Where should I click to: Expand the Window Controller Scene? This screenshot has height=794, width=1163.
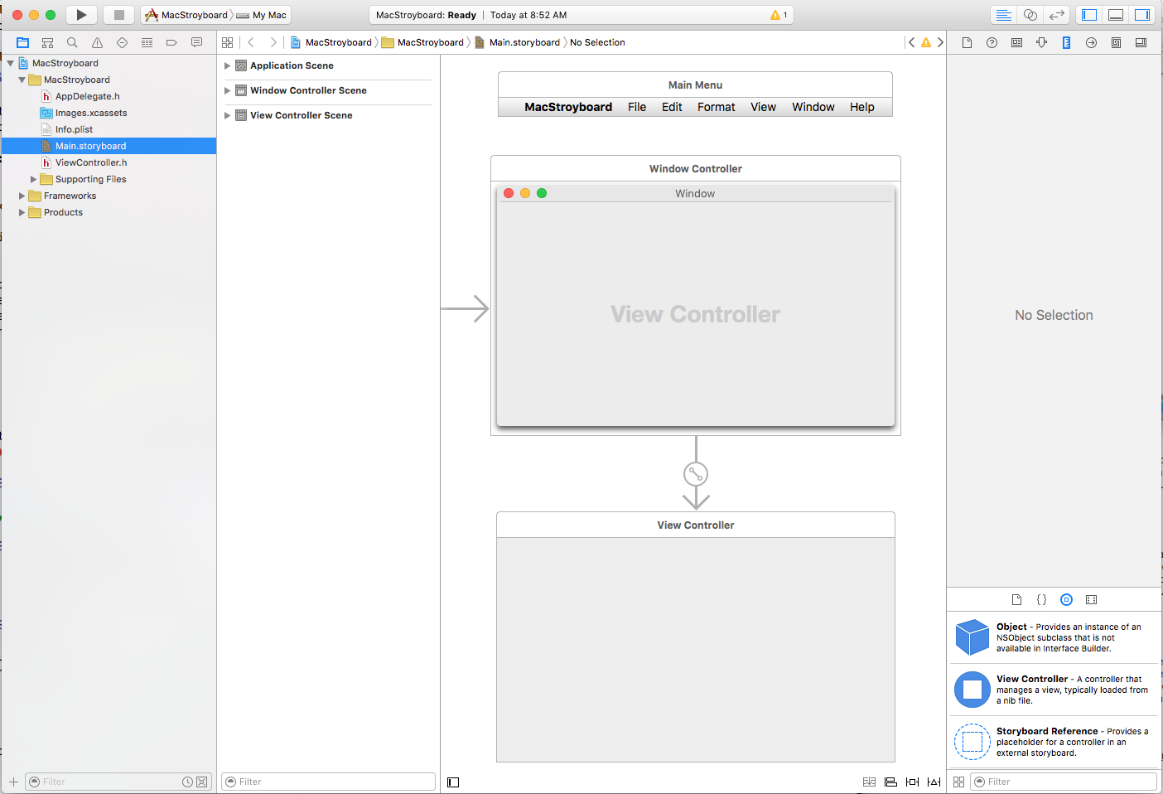click(227, 90)
